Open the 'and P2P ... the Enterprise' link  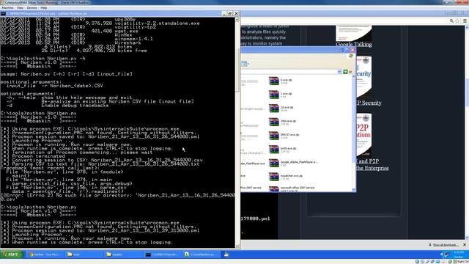(x=372, y=164)
